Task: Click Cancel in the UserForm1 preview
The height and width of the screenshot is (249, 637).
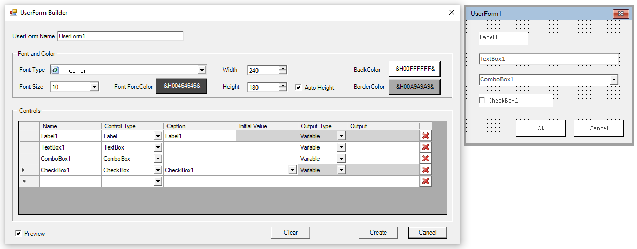Action: (598, 128)
